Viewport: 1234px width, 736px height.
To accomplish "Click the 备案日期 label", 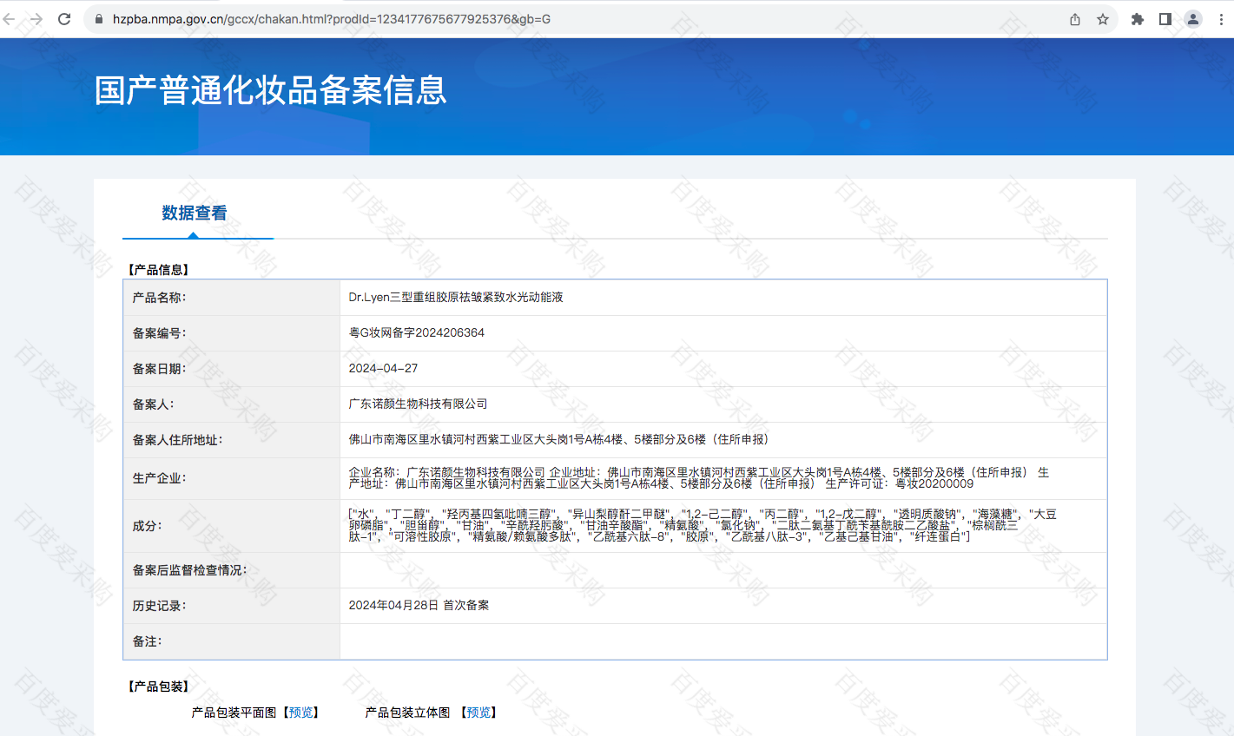I will click(x=159, y=369).
